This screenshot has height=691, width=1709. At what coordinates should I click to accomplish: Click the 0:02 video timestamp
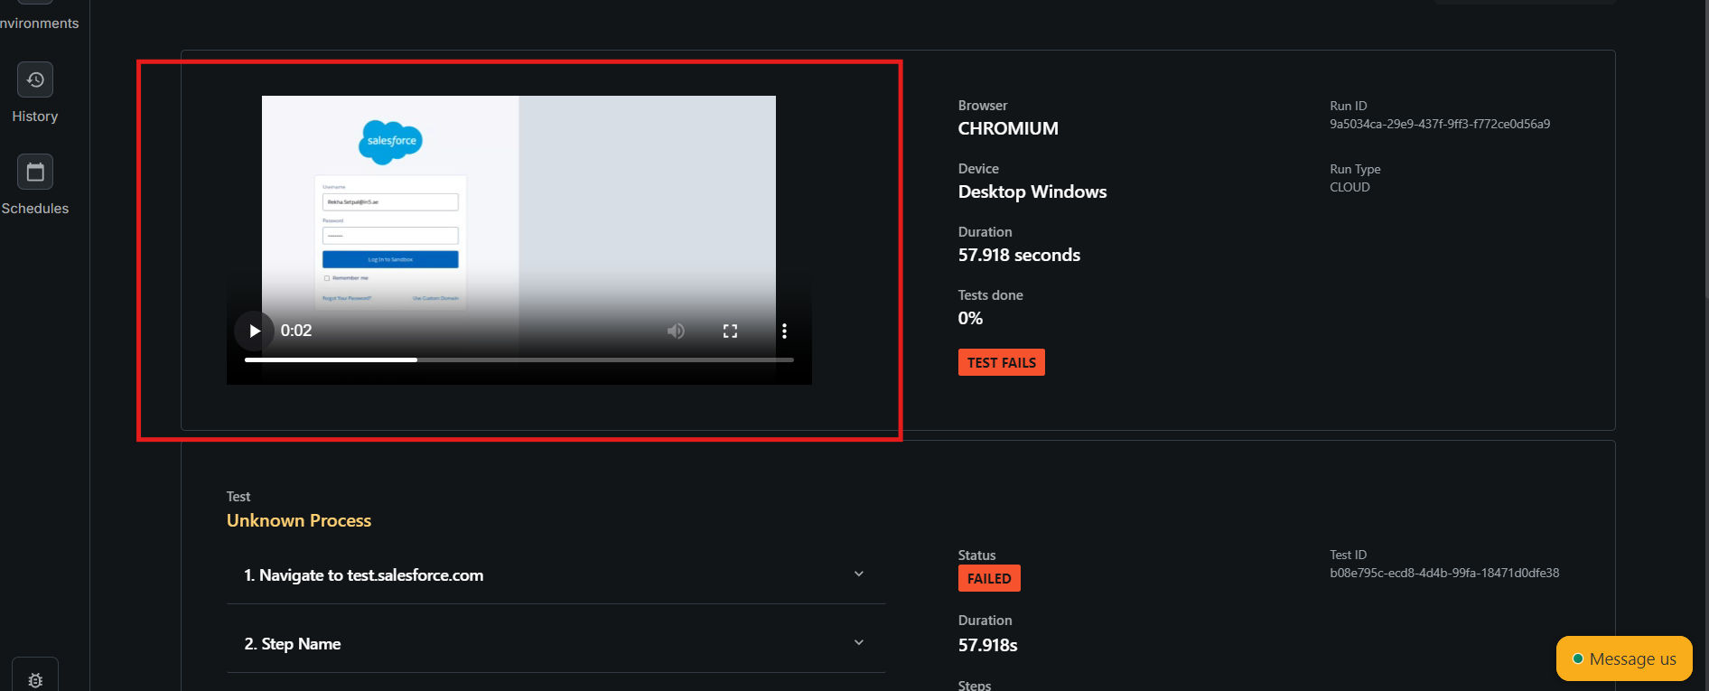click(296, 331)
